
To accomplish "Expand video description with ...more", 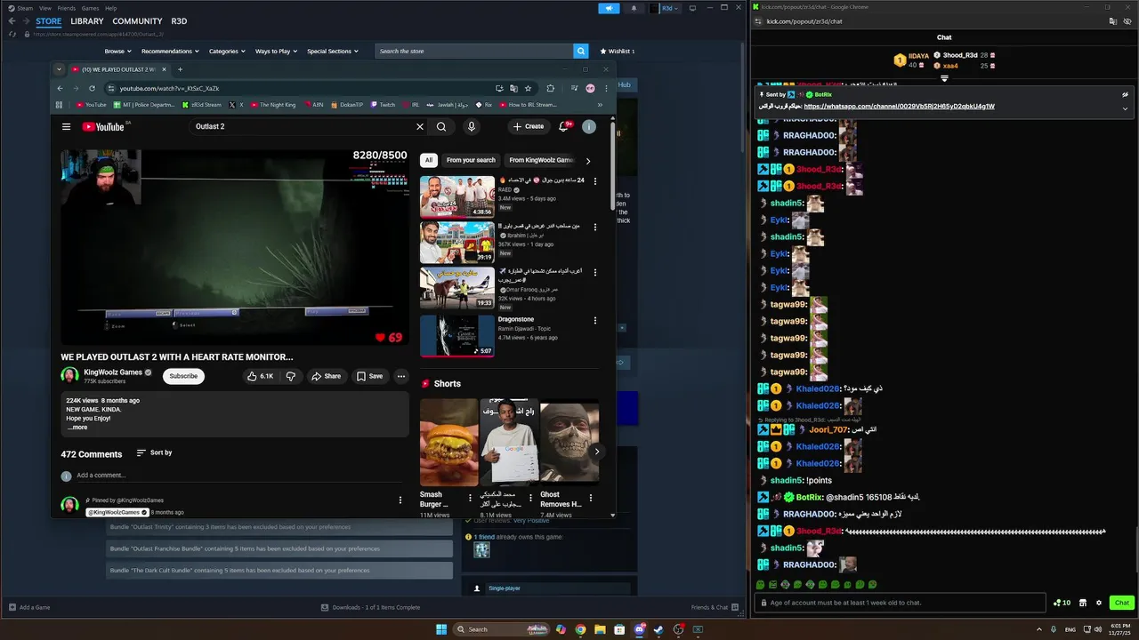I will coord(77,428).
